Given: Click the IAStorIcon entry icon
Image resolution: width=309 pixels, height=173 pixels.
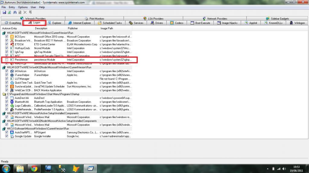Looking at the screenshot, I should point(12,71).
